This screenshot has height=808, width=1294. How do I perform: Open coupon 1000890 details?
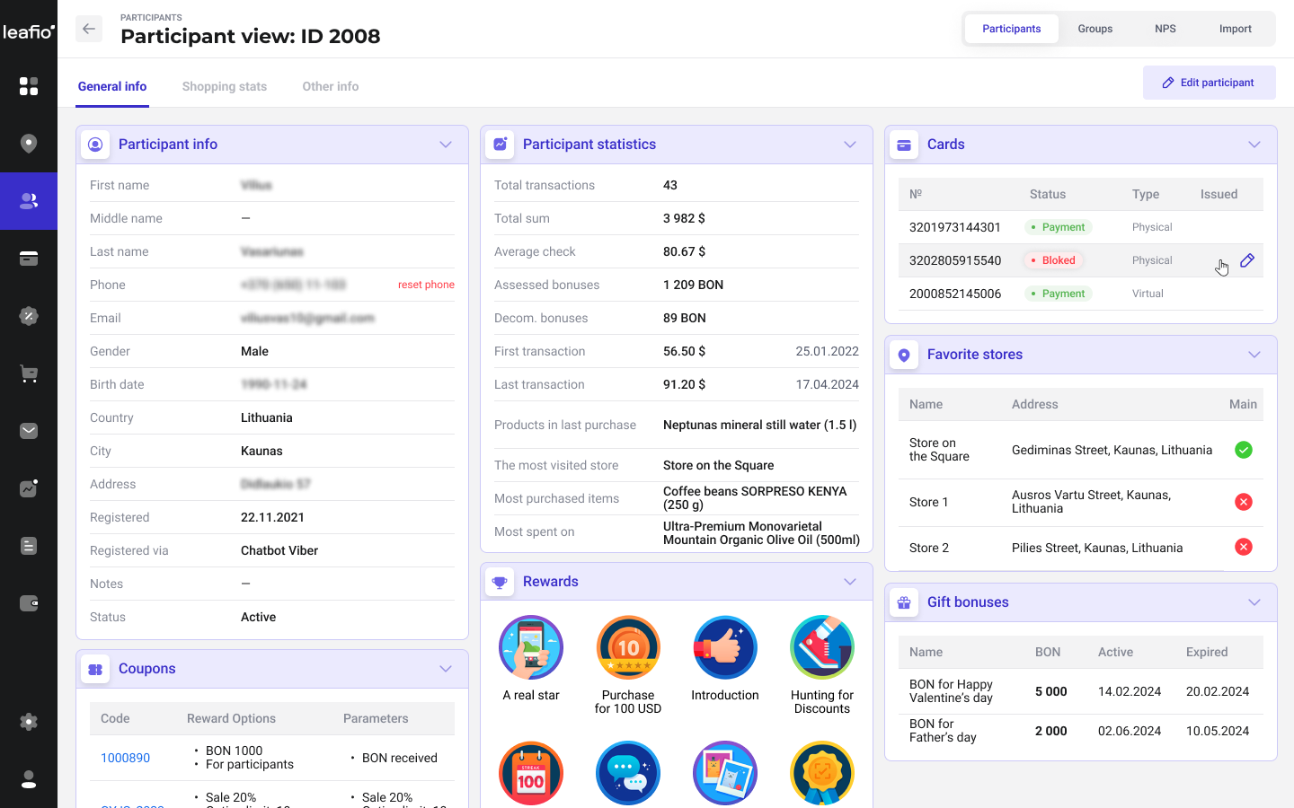pyautogui.click(x=125, y=758)
